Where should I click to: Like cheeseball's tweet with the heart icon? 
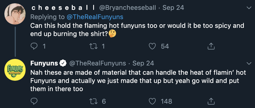(x=152, y=46)
